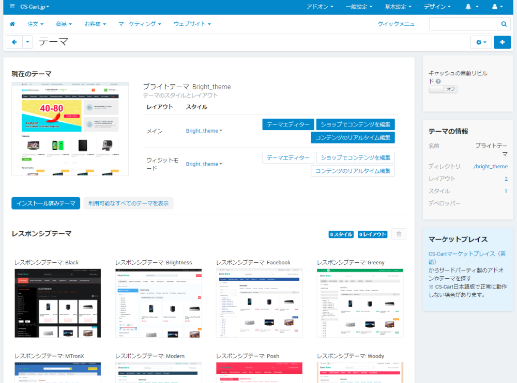Go back with the left arrow button

(x=14, y=42)
